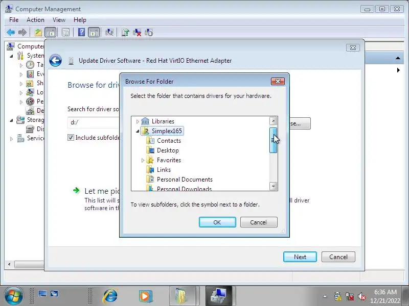Viewport: 409px width, 306px height.
Task: Click the Show Desktop quick launch icon
Action: coord(42,294)
